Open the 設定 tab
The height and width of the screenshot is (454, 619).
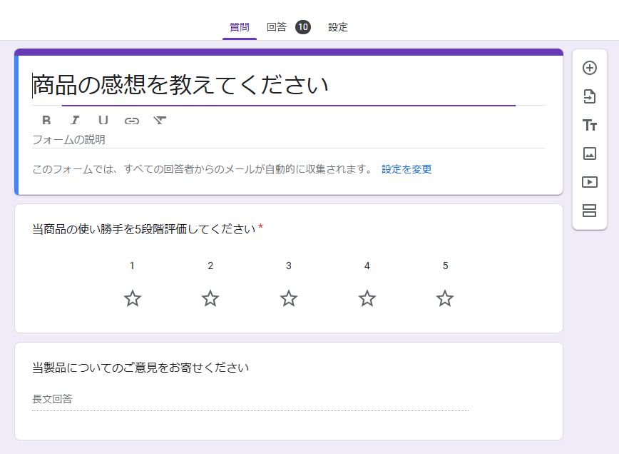click(338, 27)
